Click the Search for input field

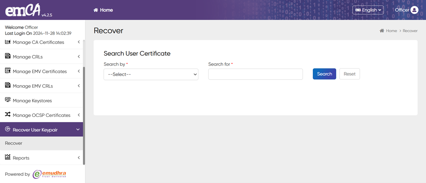point(255,74)
